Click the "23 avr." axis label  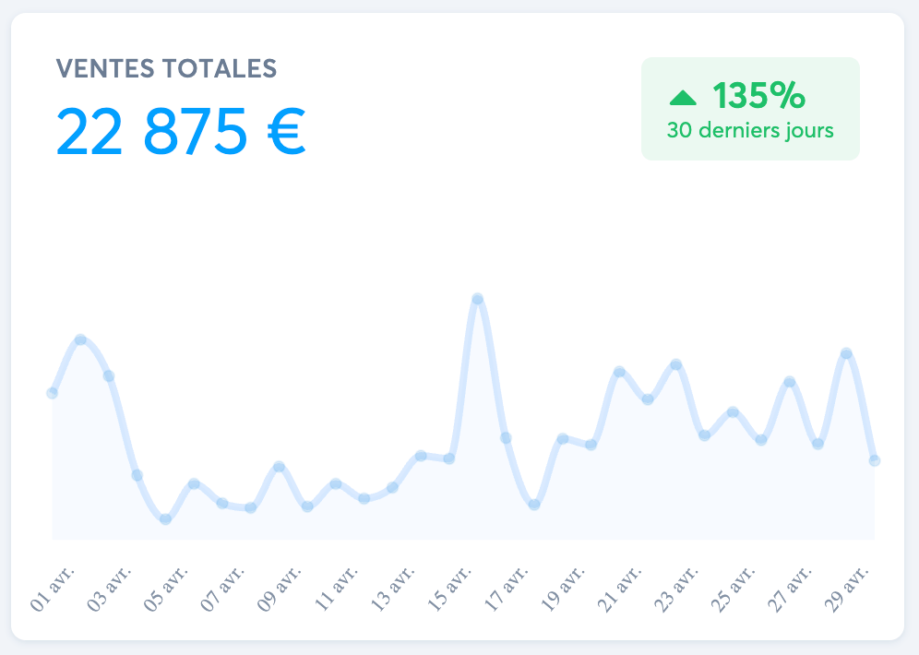point(677,589)
